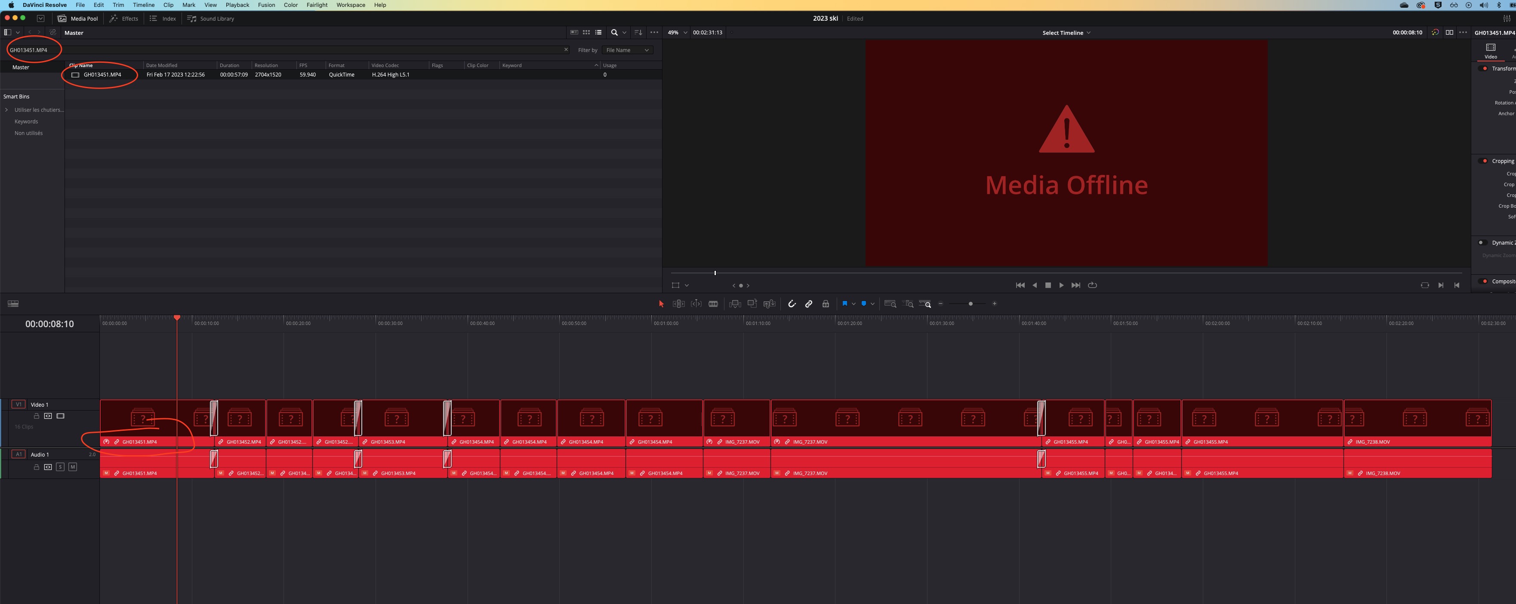This screenshot has height=604, width=1516.
Task: Add a blue flag to the clip
Action: pyautogui.click(x=844, y=304)
